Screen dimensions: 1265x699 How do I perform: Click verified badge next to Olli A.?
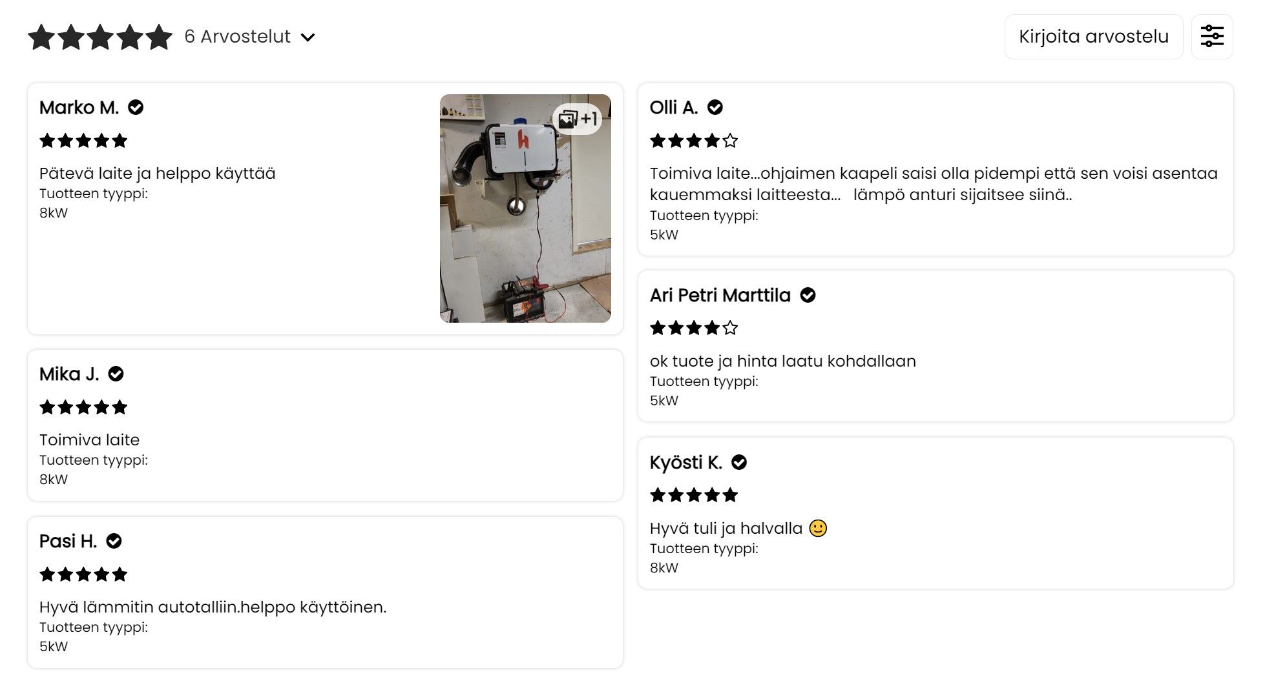[x=715, y=107]
